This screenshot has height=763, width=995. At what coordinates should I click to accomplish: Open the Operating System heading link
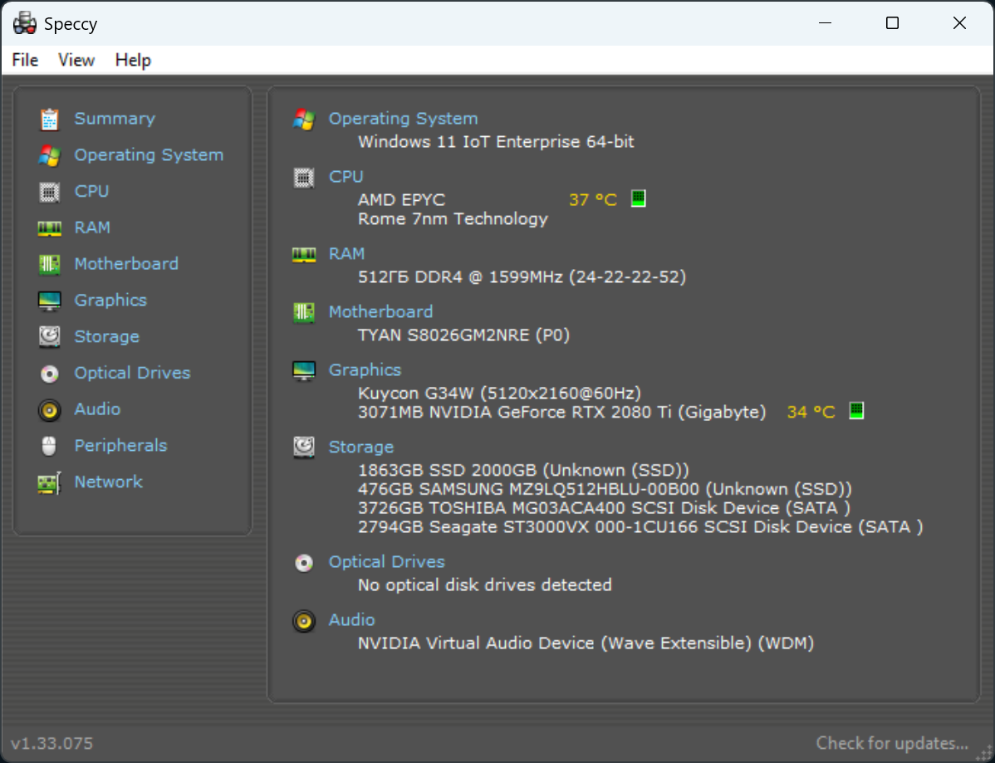point(403,119)
